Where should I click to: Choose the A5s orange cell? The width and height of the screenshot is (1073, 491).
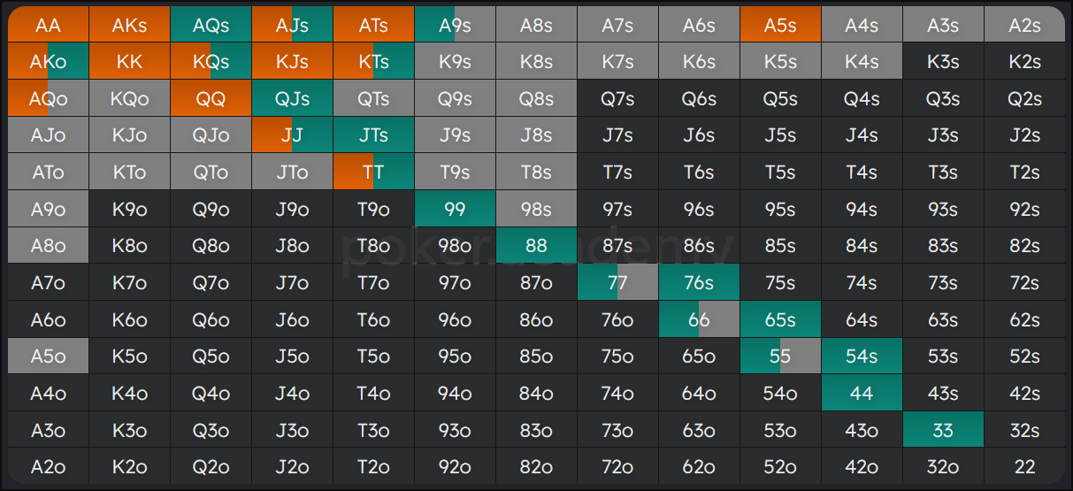780,25
